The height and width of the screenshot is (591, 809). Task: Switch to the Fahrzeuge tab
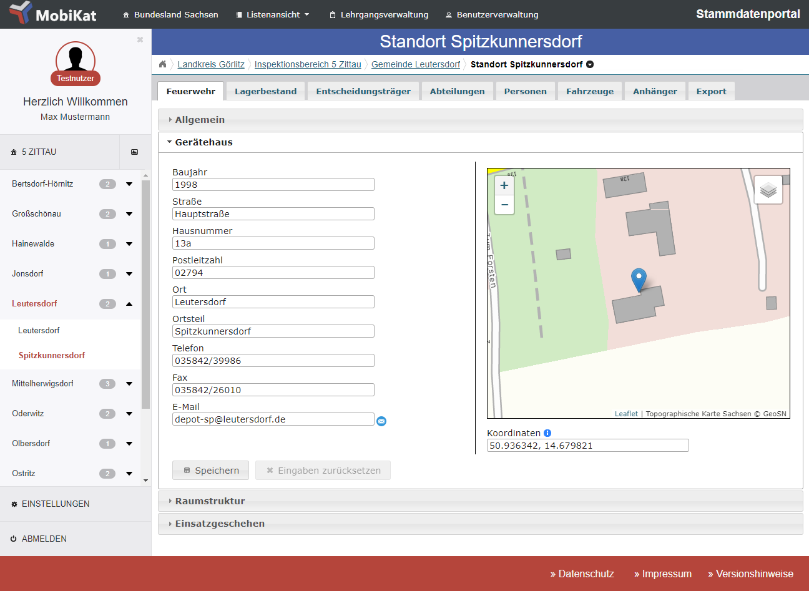point(589,91)
